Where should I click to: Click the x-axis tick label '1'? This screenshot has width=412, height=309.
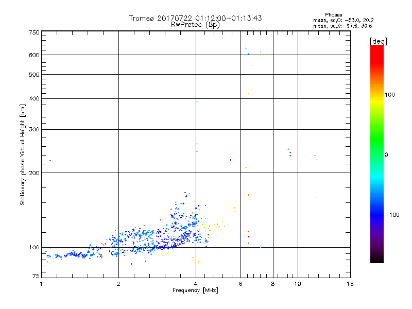(x=41, y=284)
